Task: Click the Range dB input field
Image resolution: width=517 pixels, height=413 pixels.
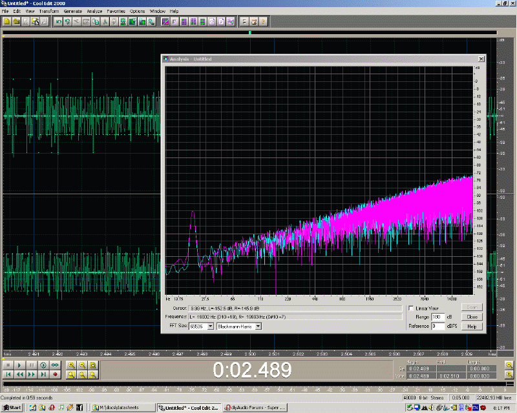Action: (x=438, y=317)
